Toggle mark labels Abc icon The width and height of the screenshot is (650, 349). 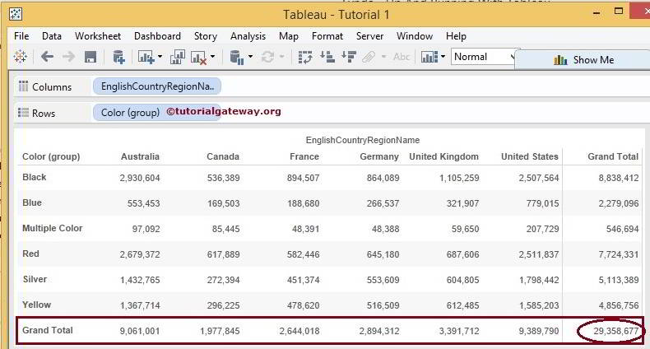pyautogui.click(x=402, y=56)
